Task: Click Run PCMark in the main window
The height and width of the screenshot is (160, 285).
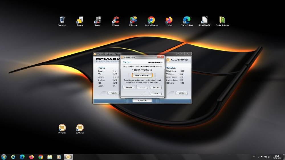Action: [142, 100]
